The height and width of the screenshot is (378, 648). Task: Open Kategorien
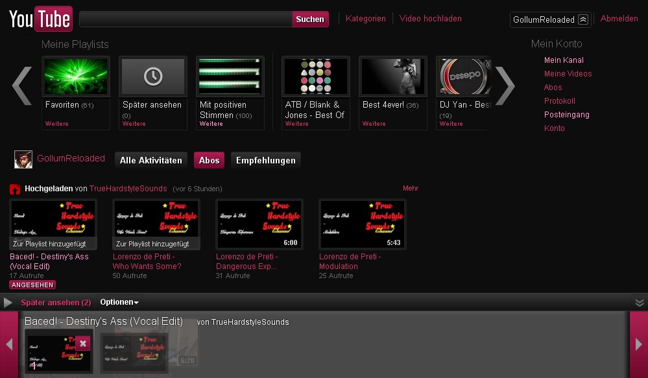365,19
